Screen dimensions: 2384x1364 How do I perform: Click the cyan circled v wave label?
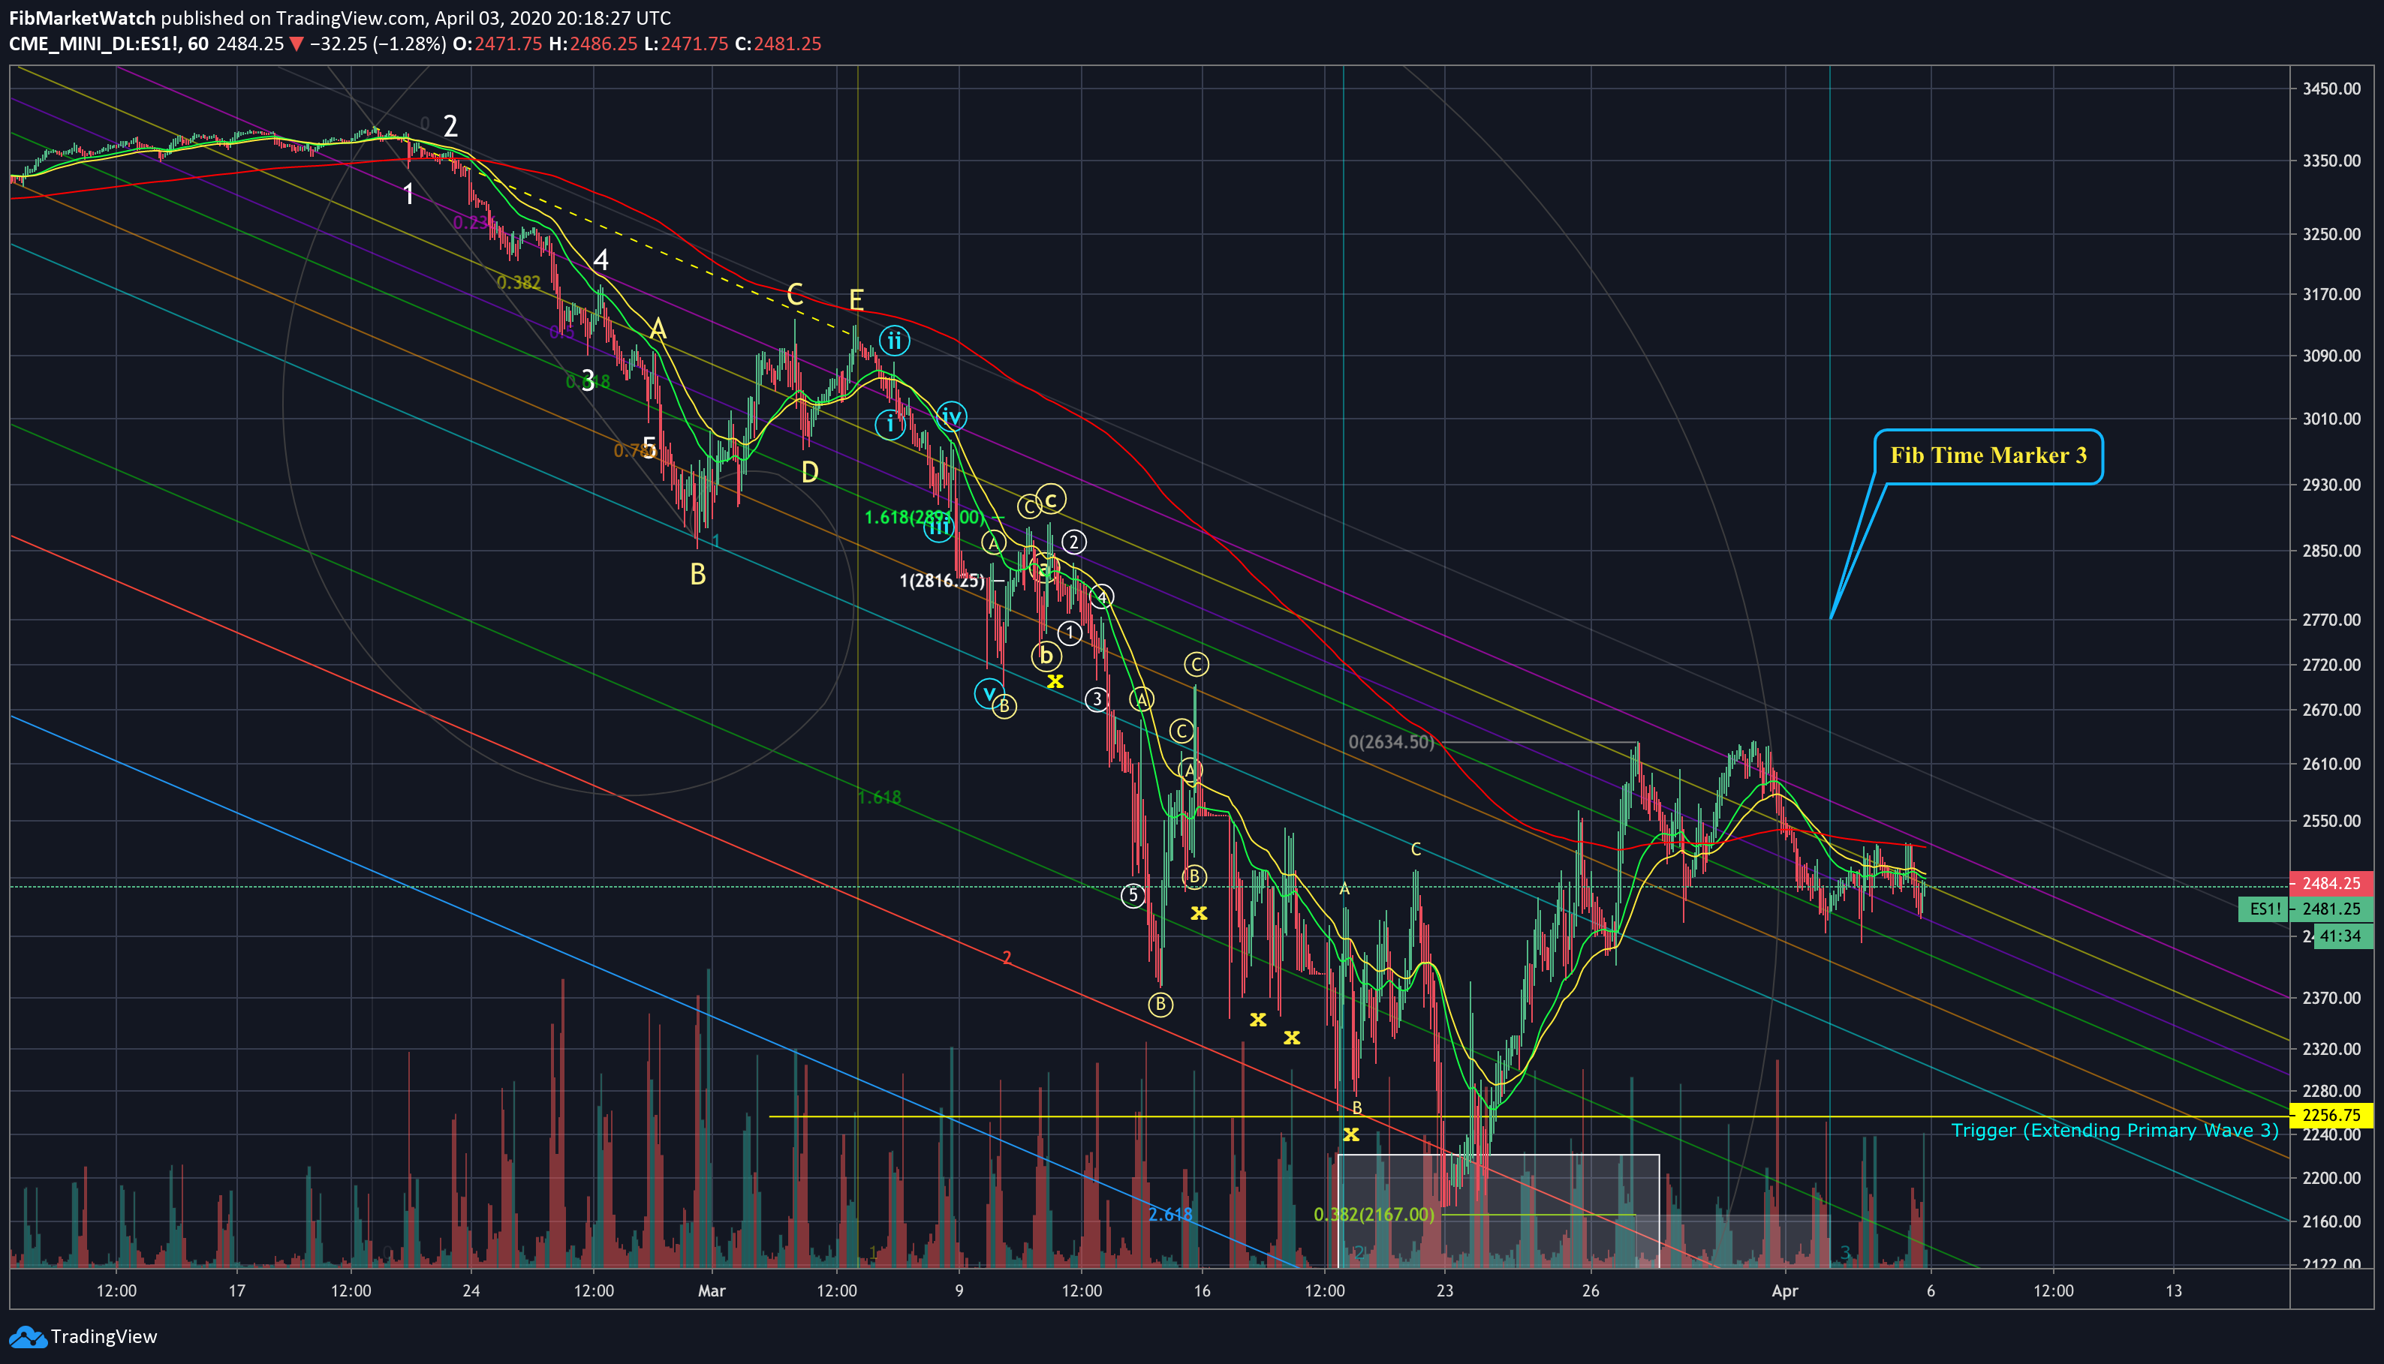coord(988,694)
